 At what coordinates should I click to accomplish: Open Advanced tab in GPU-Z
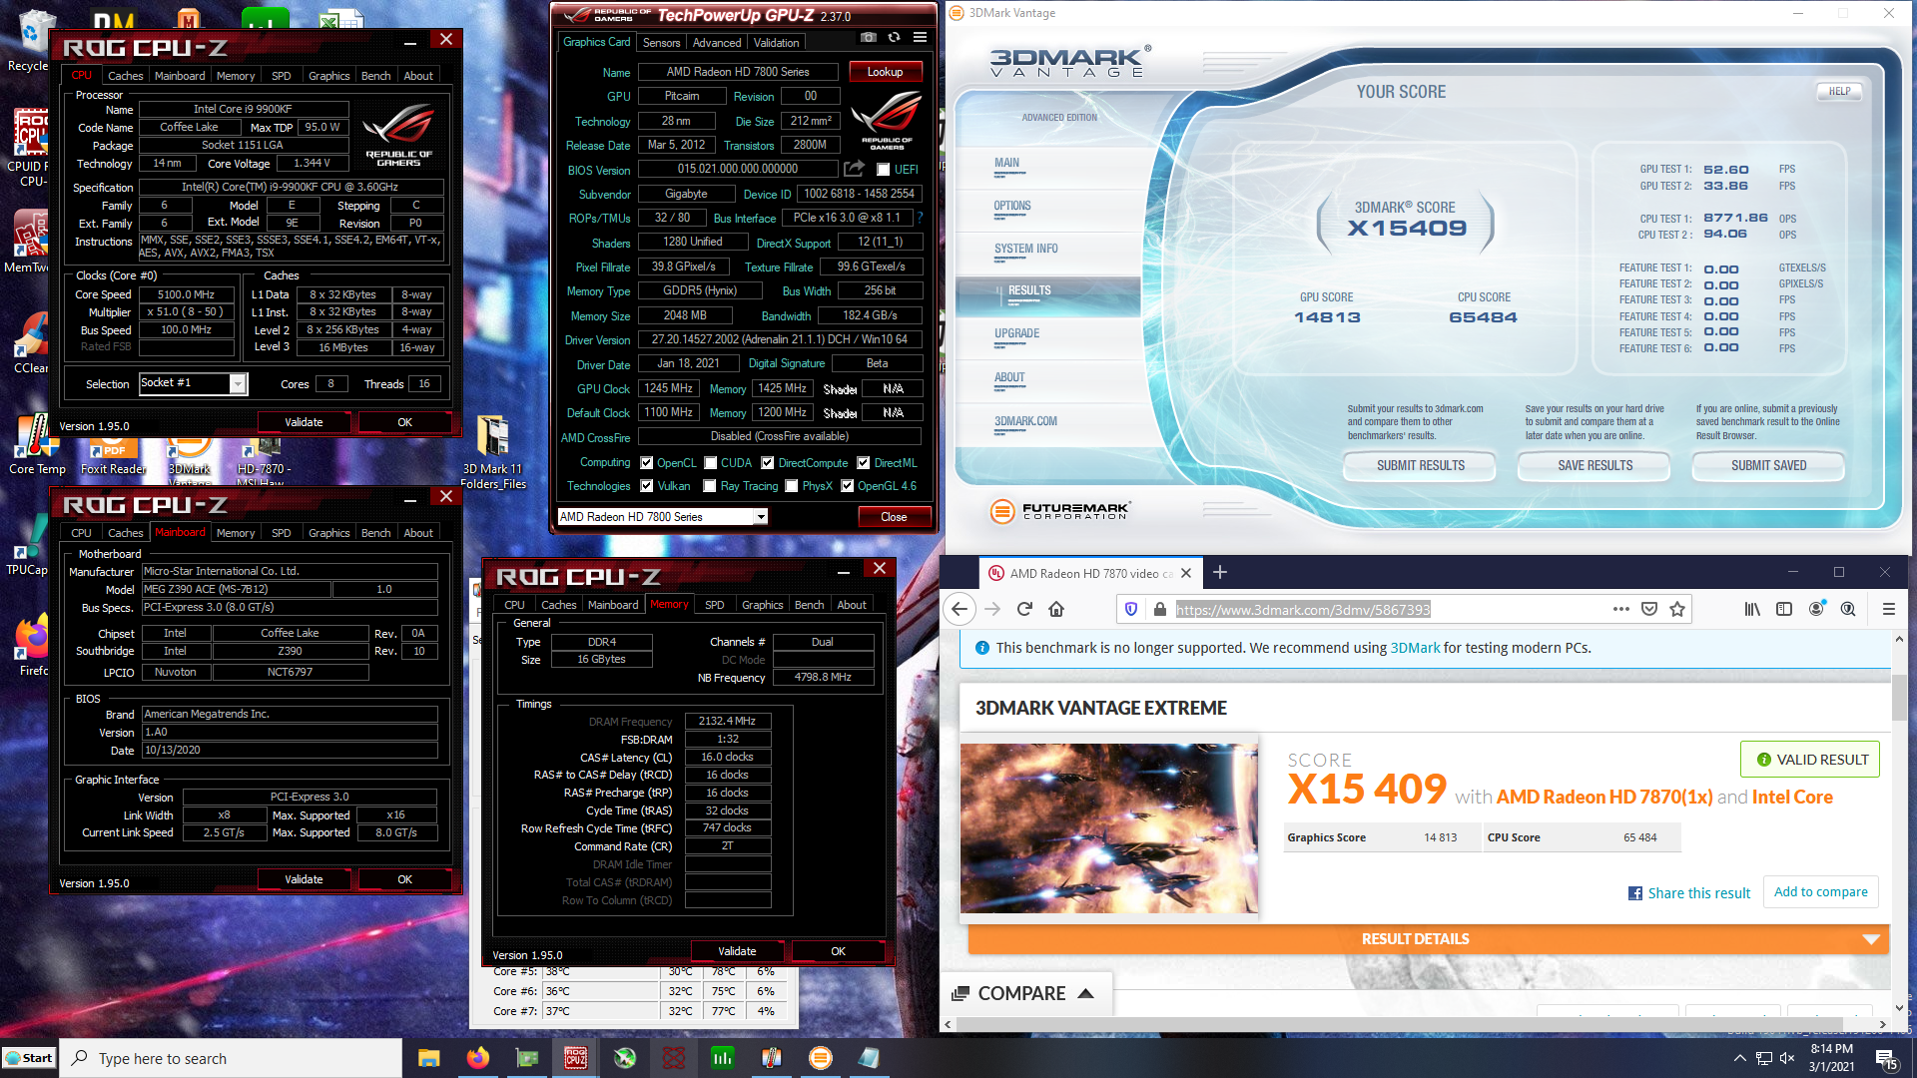click(x=717, y=43)
